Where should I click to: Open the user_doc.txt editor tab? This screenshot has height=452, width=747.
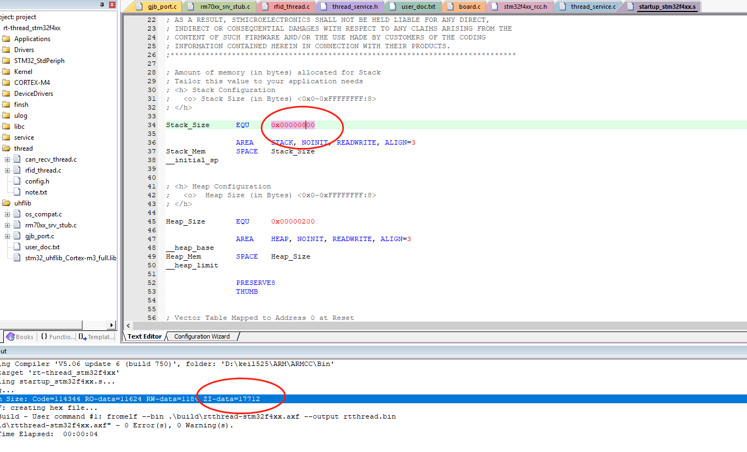[x=413, y=7]
